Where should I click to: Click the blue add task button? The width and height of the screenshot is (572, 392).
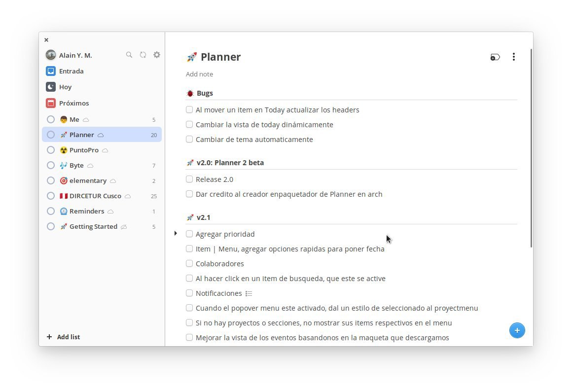[517, 330]
